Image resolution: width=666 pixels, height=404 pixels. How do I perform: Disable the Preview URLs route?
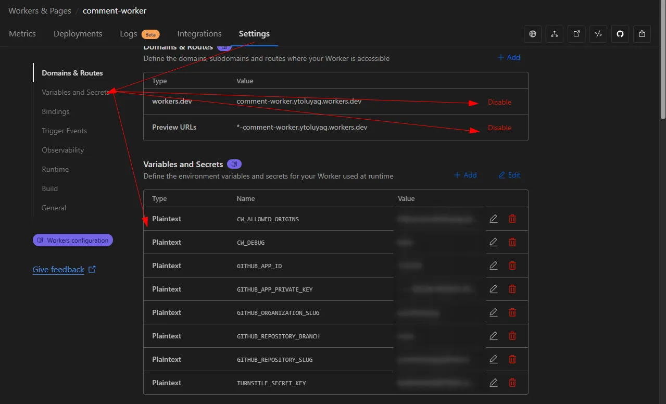(500, 128)
